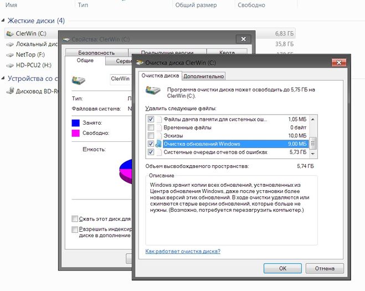Switch to the Дополнительно tab

(x=203, y=76)
